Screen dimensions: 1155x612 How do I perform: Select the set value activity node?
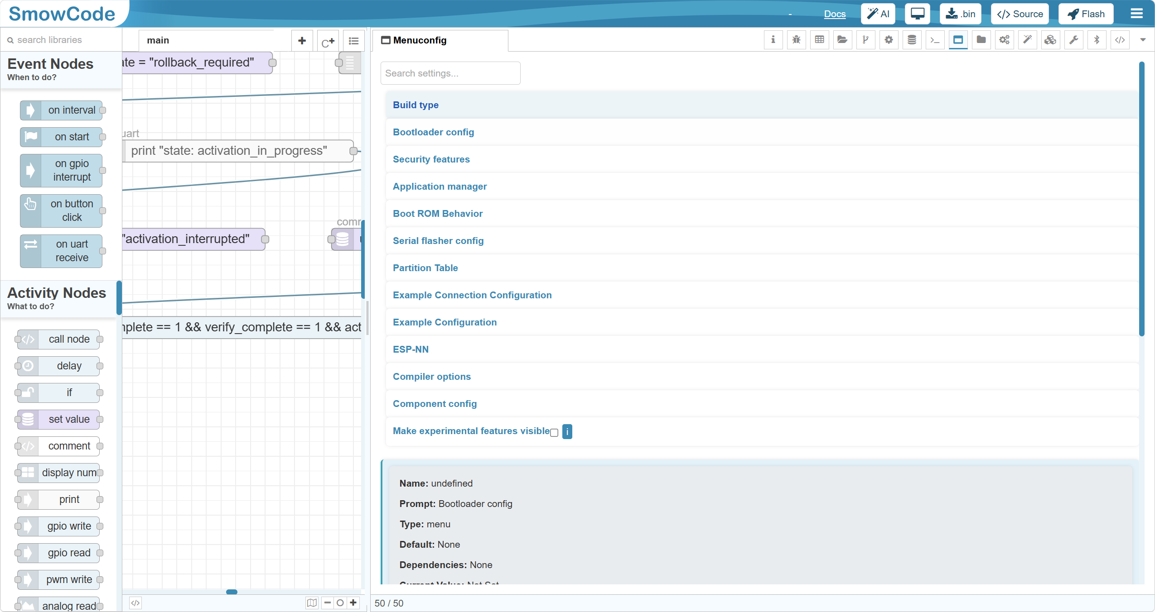(58, 420)
